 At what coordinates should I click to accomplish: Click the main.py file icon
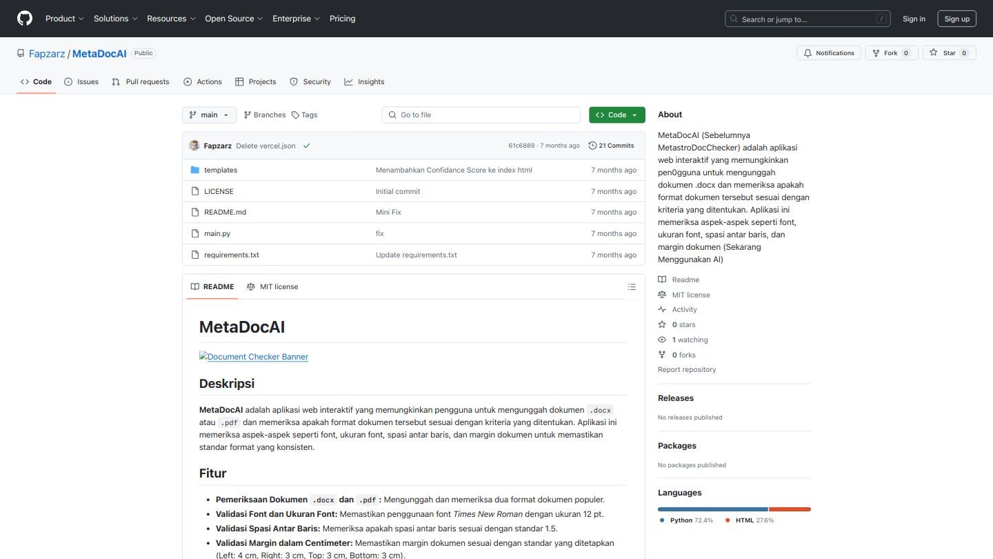[195, 233]
